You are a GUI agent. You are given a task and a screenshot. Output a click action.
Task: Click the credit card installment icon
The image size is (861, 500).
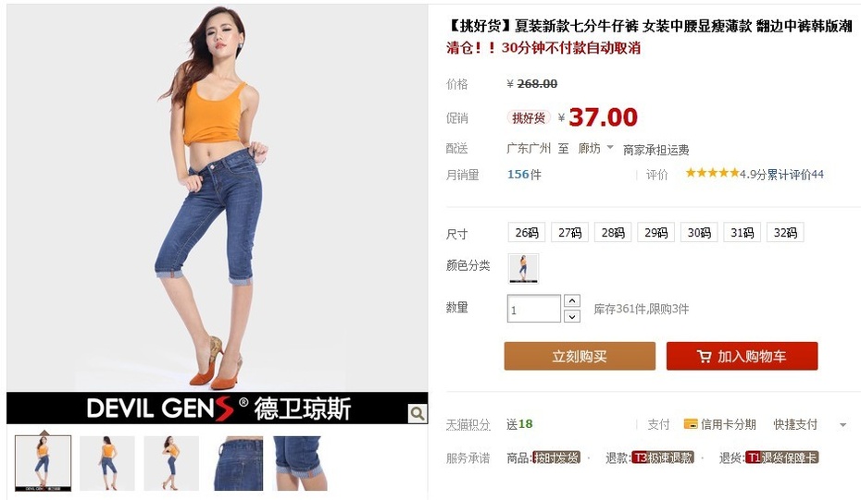[691, 424]
